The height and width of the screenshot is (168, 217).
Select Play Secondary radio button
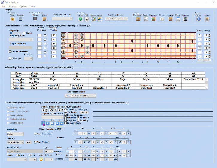[35, 134]
